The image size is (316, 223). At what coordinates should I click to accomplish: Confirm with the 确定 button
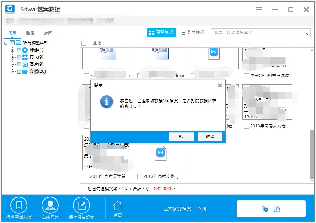coord(181,137)
